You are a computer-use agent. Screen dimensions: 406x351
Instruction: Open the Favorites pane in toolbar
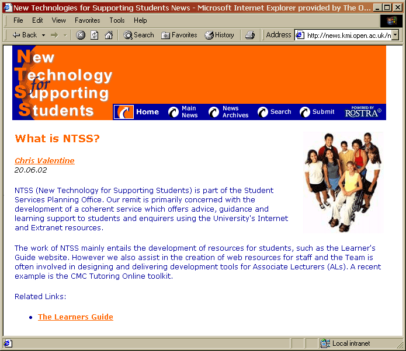click(x=179, y=35)
